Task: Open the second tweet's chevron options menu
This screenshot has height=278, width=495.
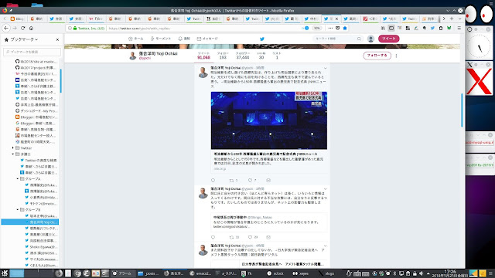Action: (325, 189)
